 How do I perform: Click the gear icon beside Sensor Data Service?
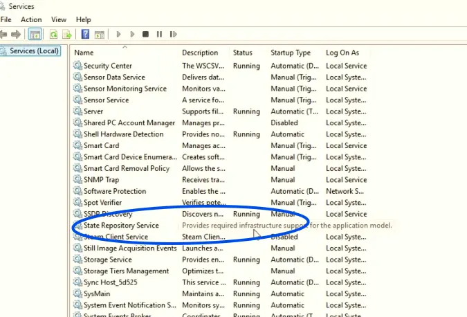(x=77, y=77)
